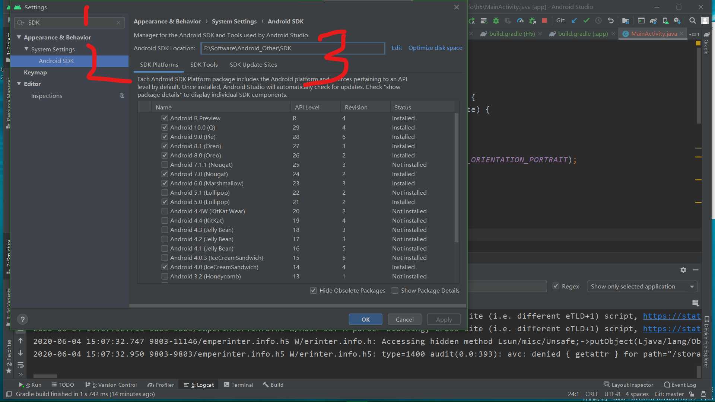Switch to SDK Tools tab
715x402 pixels.
[204, 64]
